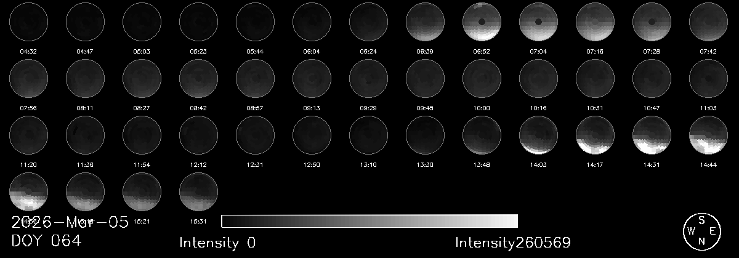Click the DOY 064 label

tap(46, 241)
